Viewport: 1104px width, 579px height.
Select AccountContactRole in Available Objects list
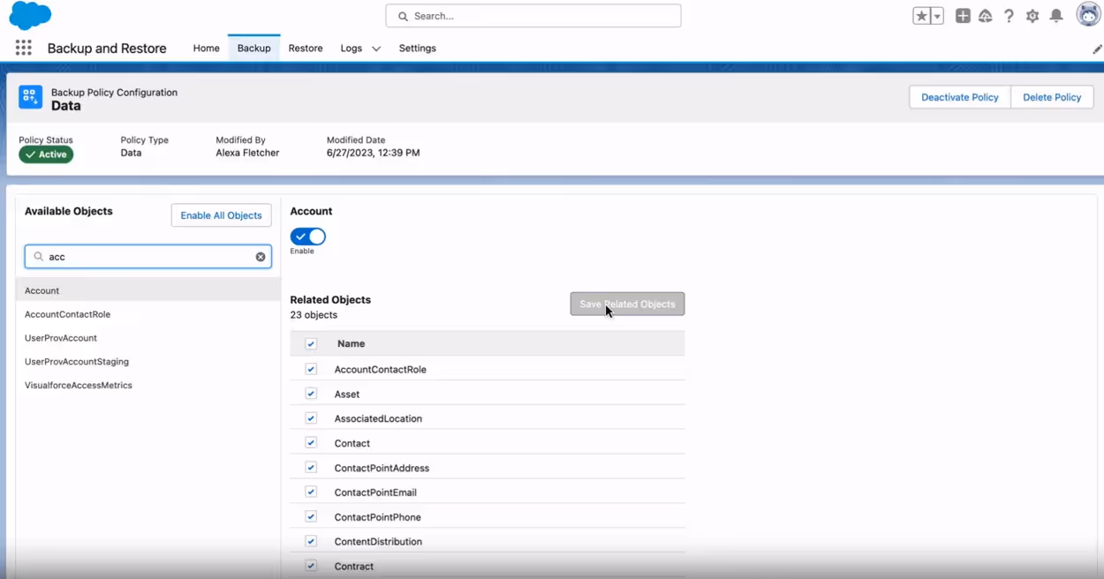[x=147, y=314]
